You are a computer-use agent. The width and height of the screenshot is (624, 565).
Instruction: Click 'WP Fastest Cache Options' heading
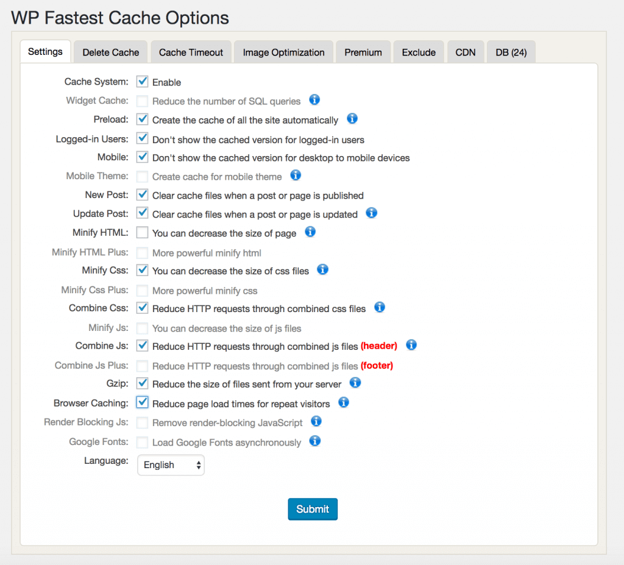tap(120, 18)
